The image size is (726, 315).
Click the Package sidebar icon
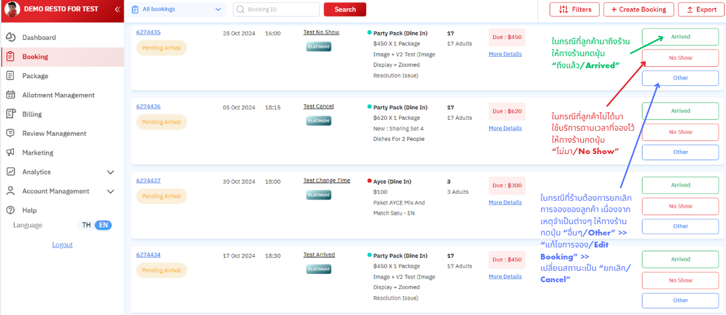click(11, 76)
